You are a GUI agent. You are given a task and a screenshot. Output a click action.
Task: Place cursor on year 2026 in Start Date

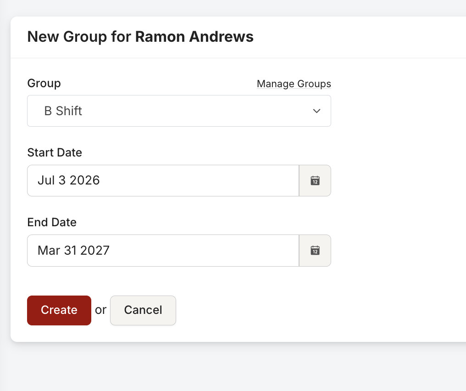click(85, 180)
